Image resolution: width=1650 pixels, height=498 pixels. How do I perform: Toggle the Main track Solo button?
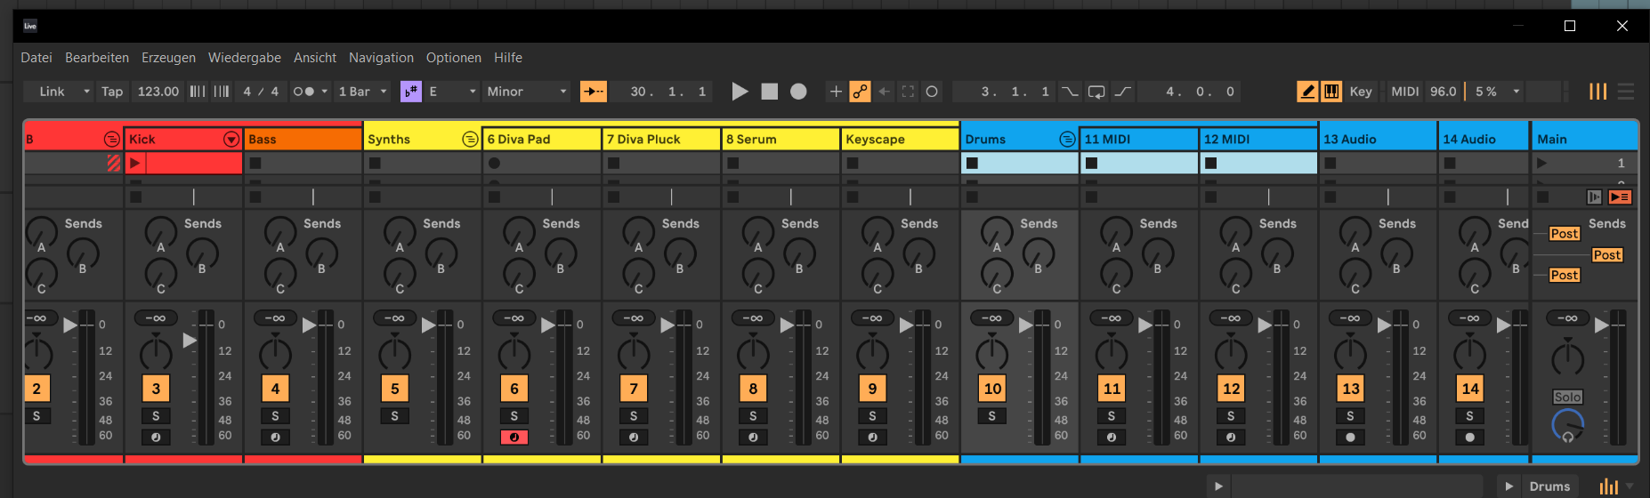[x=1567, y=398]
